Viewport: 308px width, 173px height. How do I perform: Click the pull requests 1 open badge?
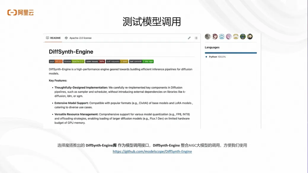coord(117,62)
